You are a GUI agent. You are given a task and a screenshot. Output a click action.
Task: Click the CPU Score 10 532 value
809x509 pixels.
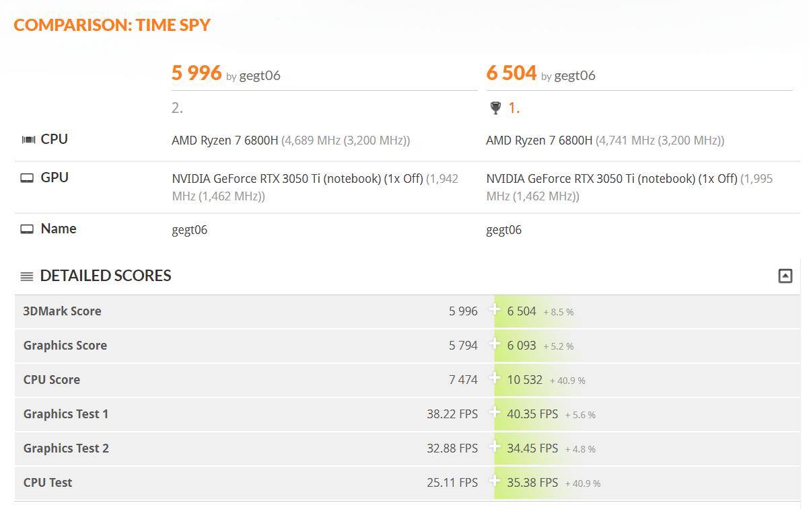click(524, 380)
